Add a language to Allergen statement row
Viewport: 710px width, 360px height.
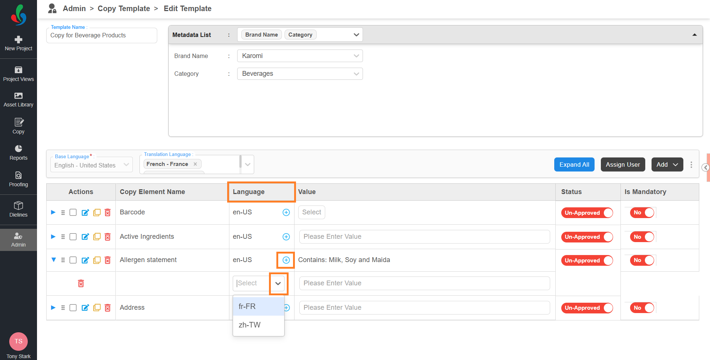(x=286, y=260)
